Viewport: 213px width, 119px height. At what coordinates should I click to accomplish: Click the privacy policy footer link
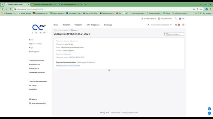point(125,113)
